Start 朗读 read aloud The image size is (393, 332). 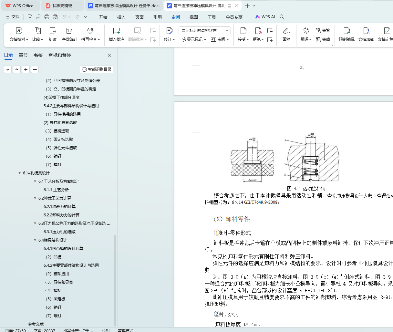coord(53,34)
